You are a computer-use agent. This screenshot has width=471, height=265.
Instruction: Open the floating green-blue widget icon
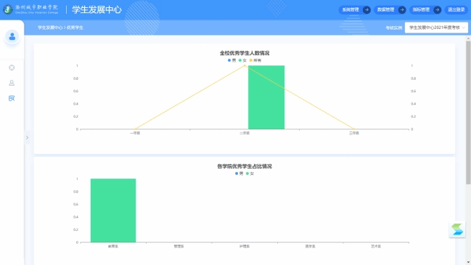click(x=457, y=229)
